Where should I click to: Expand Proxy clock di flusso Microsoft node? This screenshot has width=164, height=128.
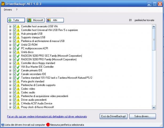[x=10, y=107]
